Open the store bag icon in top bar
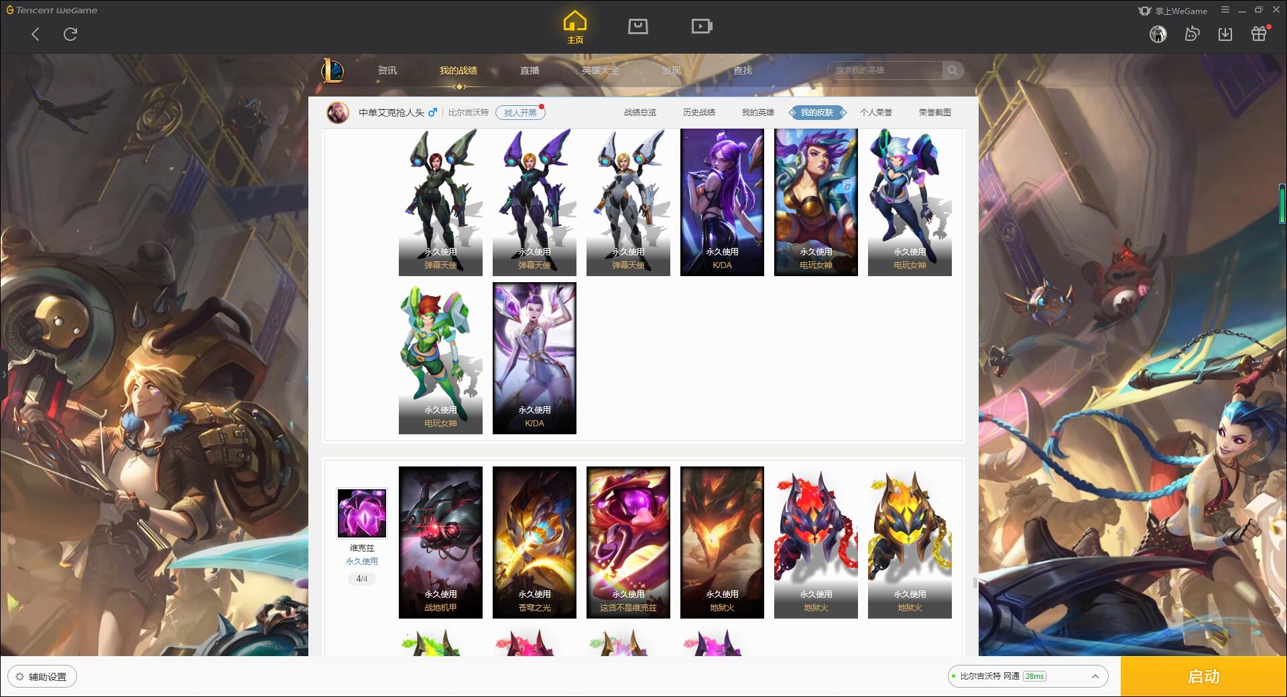1287x697 pixels. 637,26
